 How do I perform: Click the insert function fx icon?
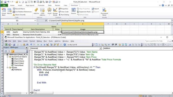tap(46, 20)
